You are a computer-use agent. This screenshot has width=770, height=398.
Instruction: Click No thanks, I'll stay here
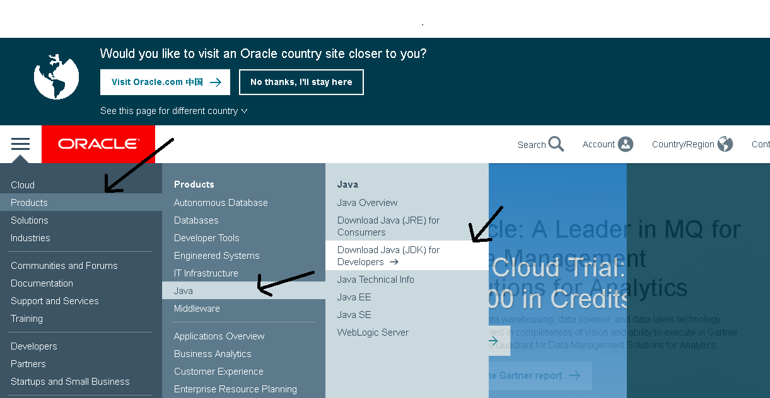point(301,82)
